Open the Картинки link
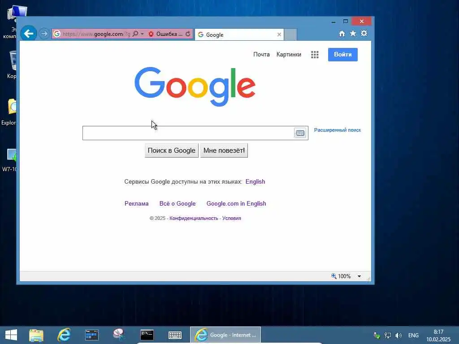The image size is (459, 344). (x=289, y=54)
